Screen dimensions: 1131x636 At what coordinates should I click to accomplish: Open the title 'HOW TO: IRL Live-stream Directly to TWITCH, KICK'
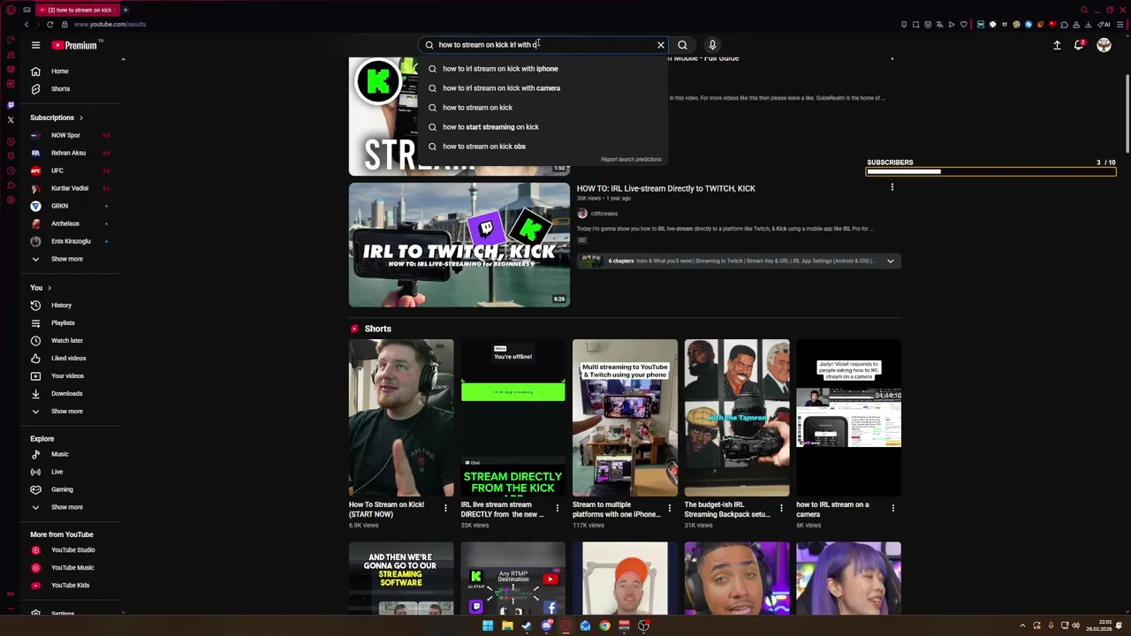(665, 188)
